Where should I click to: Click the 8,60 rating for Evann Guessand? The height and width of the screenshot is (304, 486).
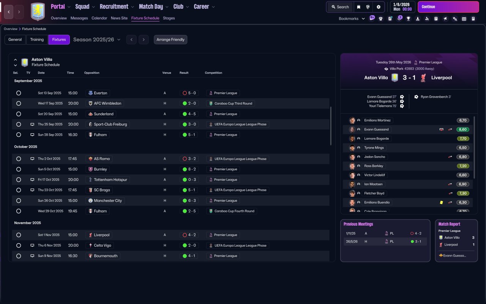point(463,130)
